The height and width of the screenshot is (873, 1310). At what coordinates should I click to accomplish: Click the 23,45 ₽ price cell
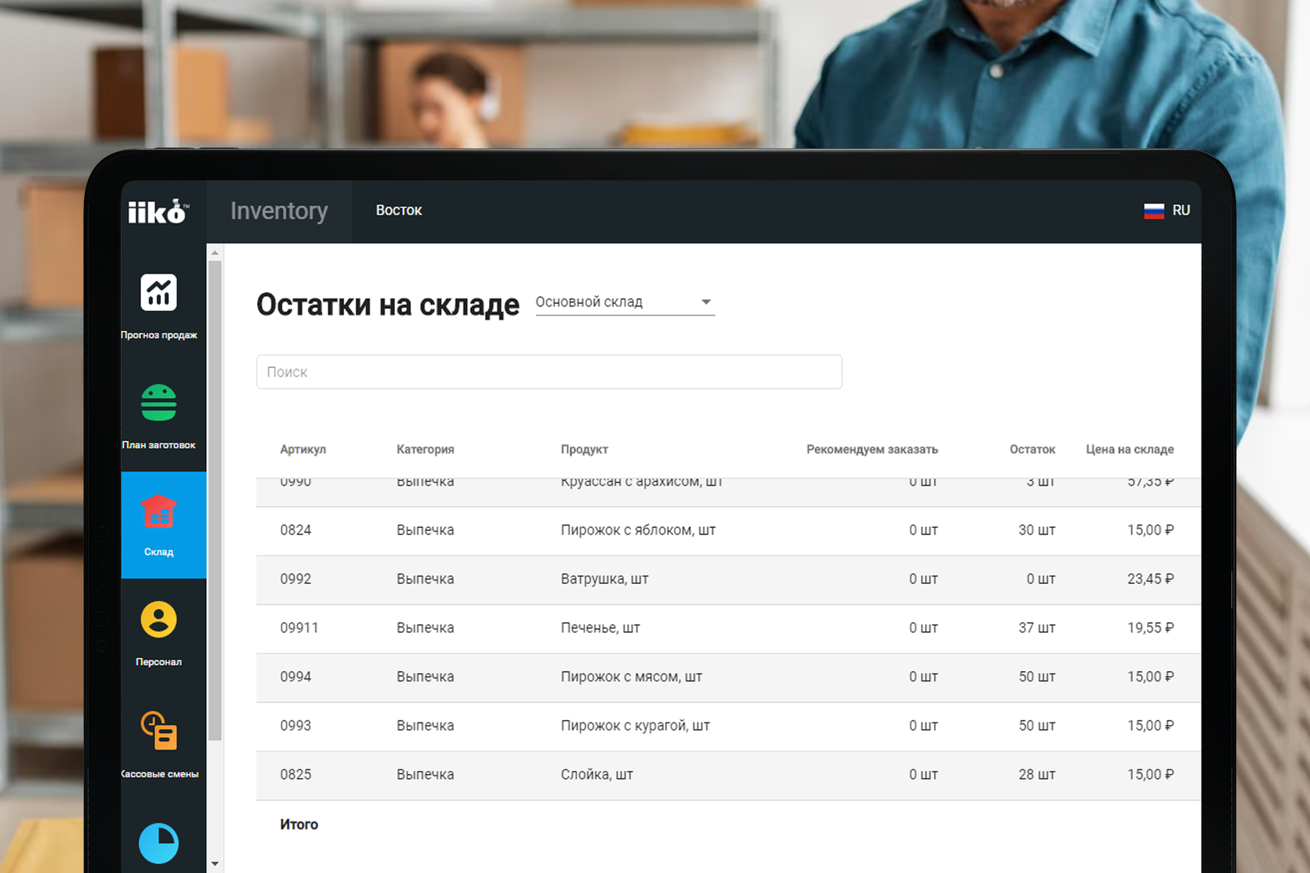tap(1150, 579)
